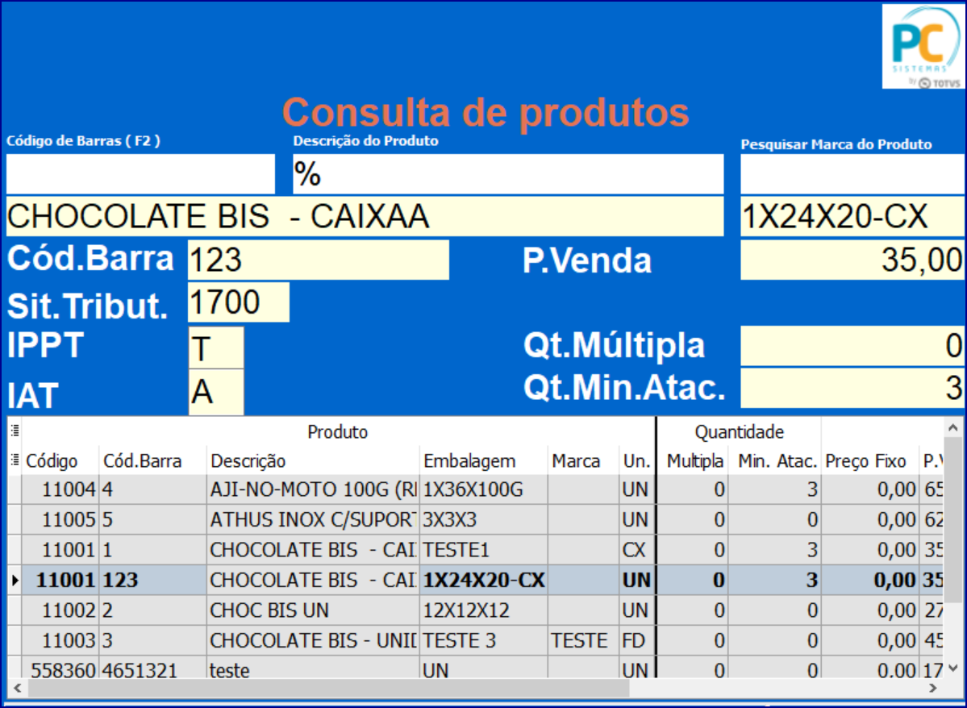
Task: Click the ATHUS INOX C/SUPORT description cell
Action: pos(313,520)
